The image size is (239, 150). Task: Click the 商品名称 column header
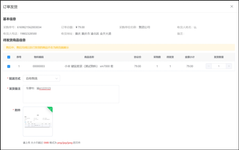click(x=89, y=57)
